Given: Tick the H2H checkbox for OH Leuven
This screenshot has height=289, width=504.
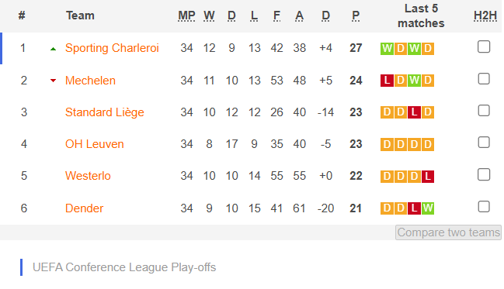Looking at the screenshot, I should (x=484, y=142).
